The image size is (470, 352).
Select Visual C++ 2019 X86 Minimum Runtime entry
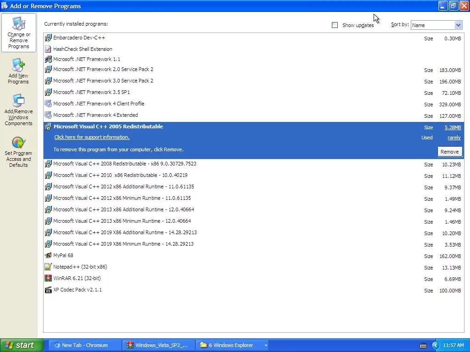253,244
